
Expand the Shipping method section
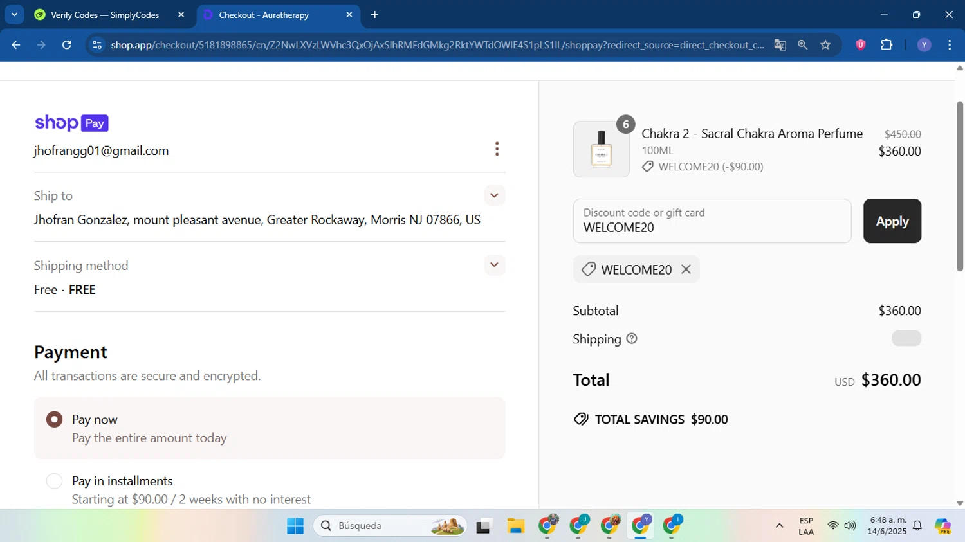pos(494,265)
